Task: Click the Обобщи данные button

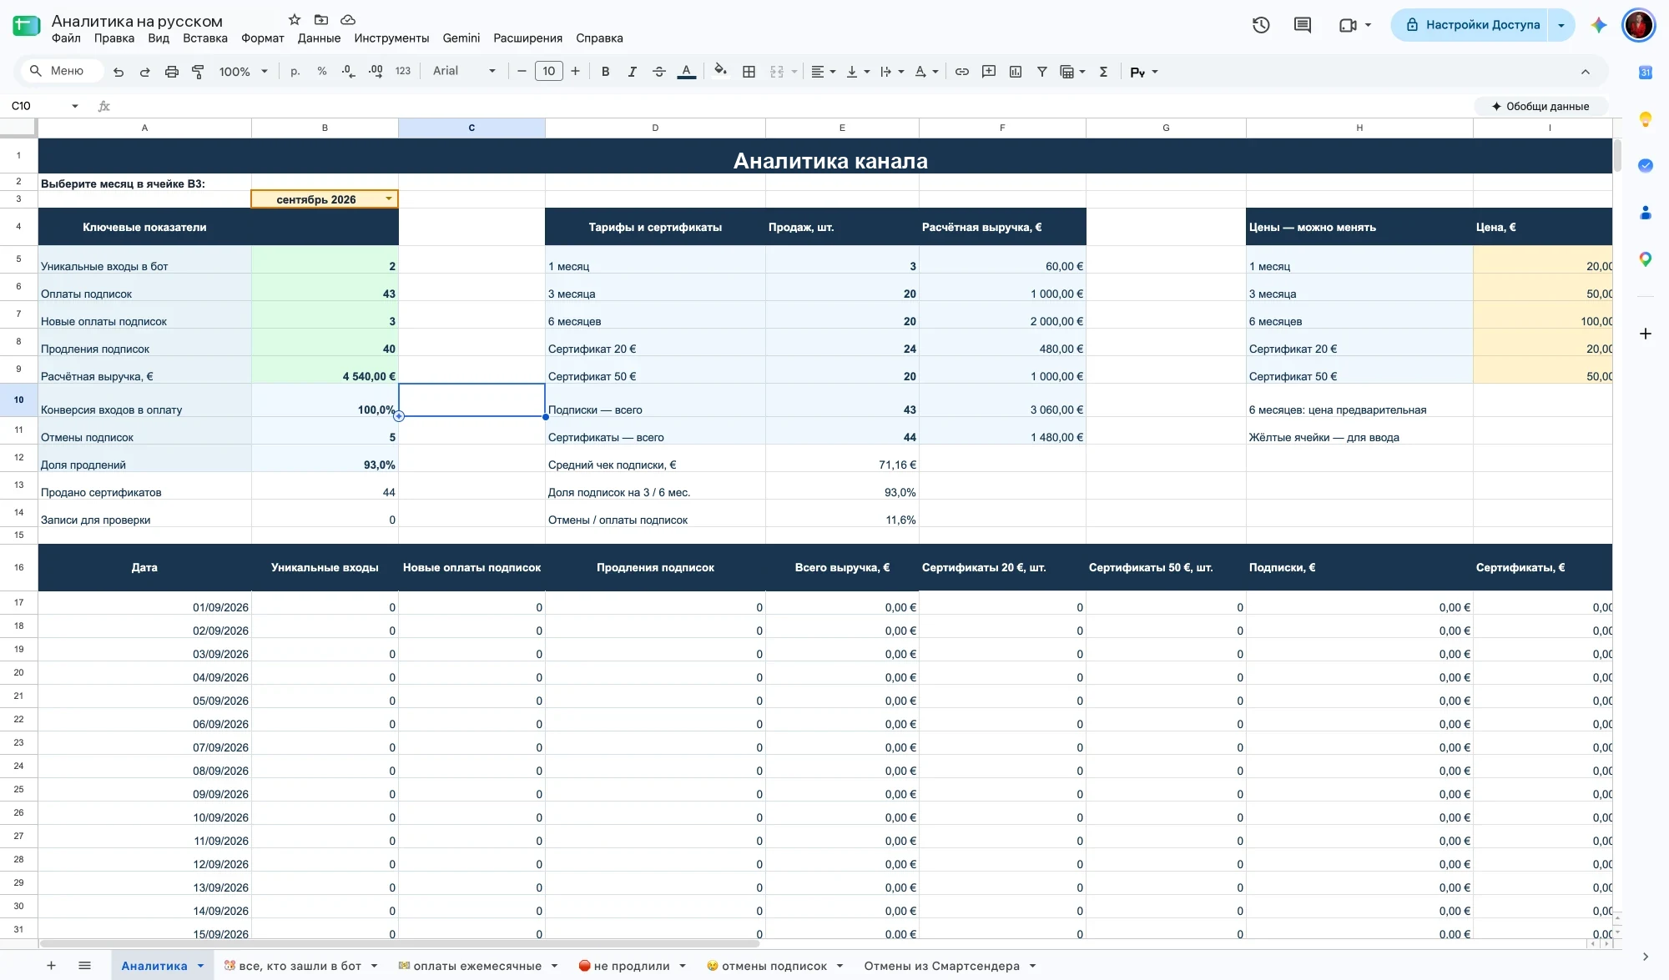Action: coord(1540,106)
